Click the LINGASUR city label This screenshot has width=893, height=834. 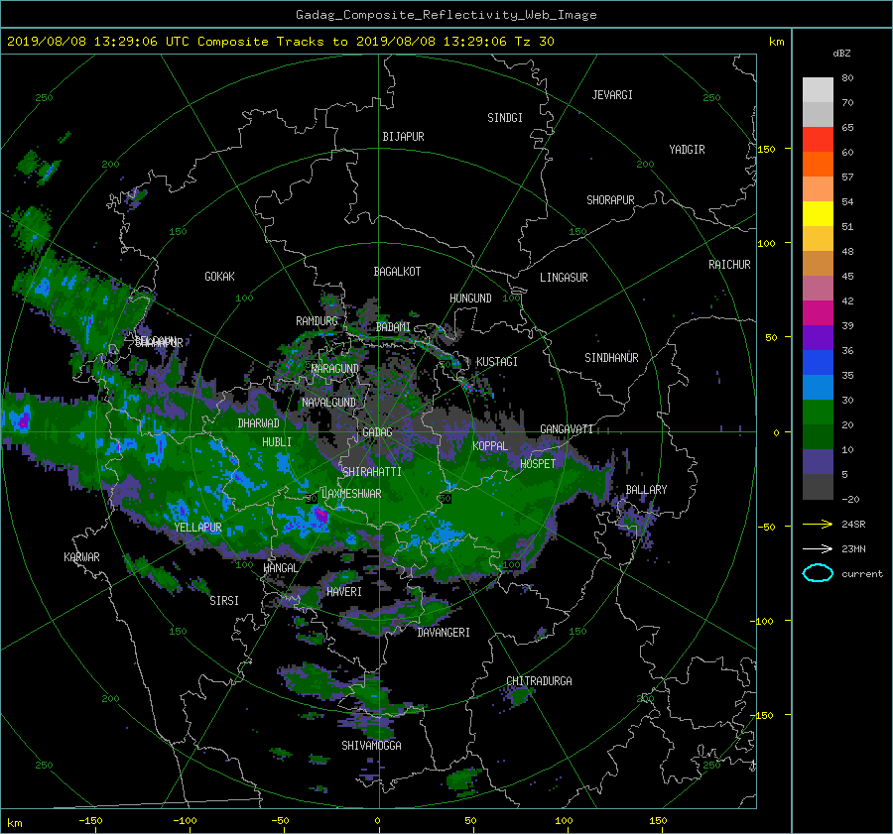(x=564, y=278)
